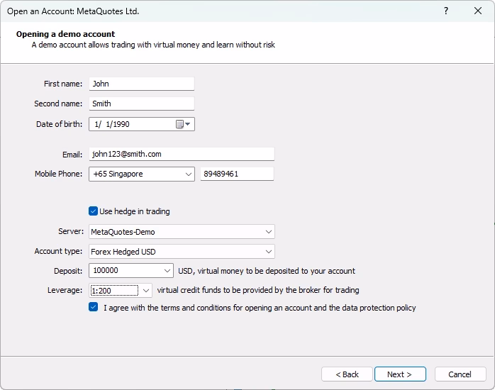Click the mobile phone number field
The height and width of the screenshot is (390, 495).
pos(237,174)
